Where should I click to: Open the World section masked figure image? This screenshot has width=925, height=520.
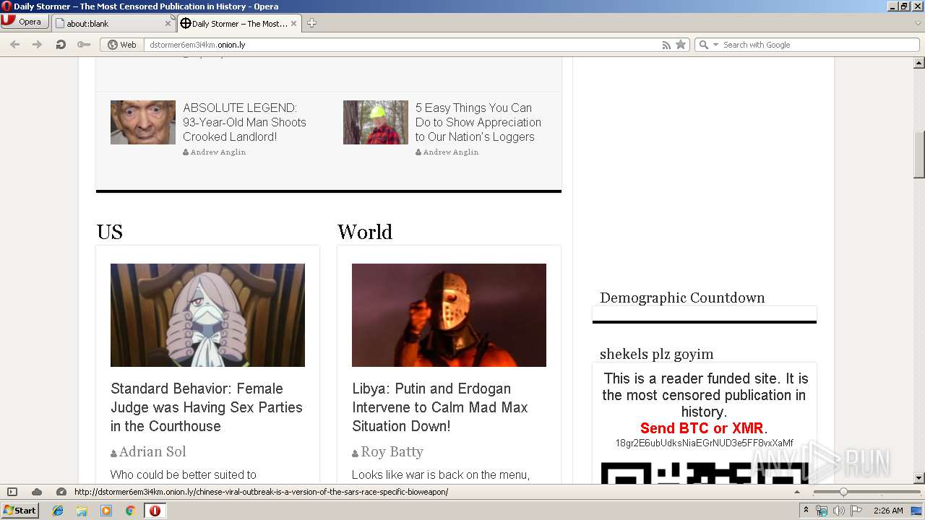point(449,315)
